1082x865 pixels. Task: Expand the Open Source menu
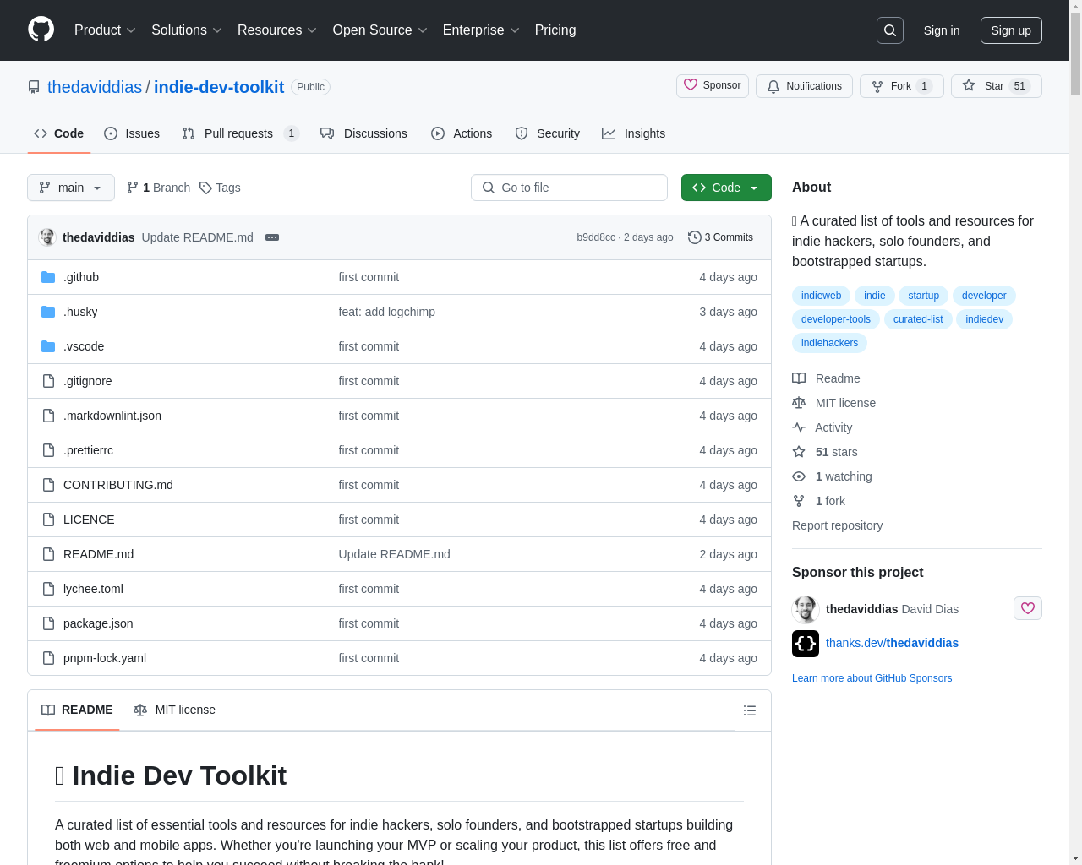380,30
